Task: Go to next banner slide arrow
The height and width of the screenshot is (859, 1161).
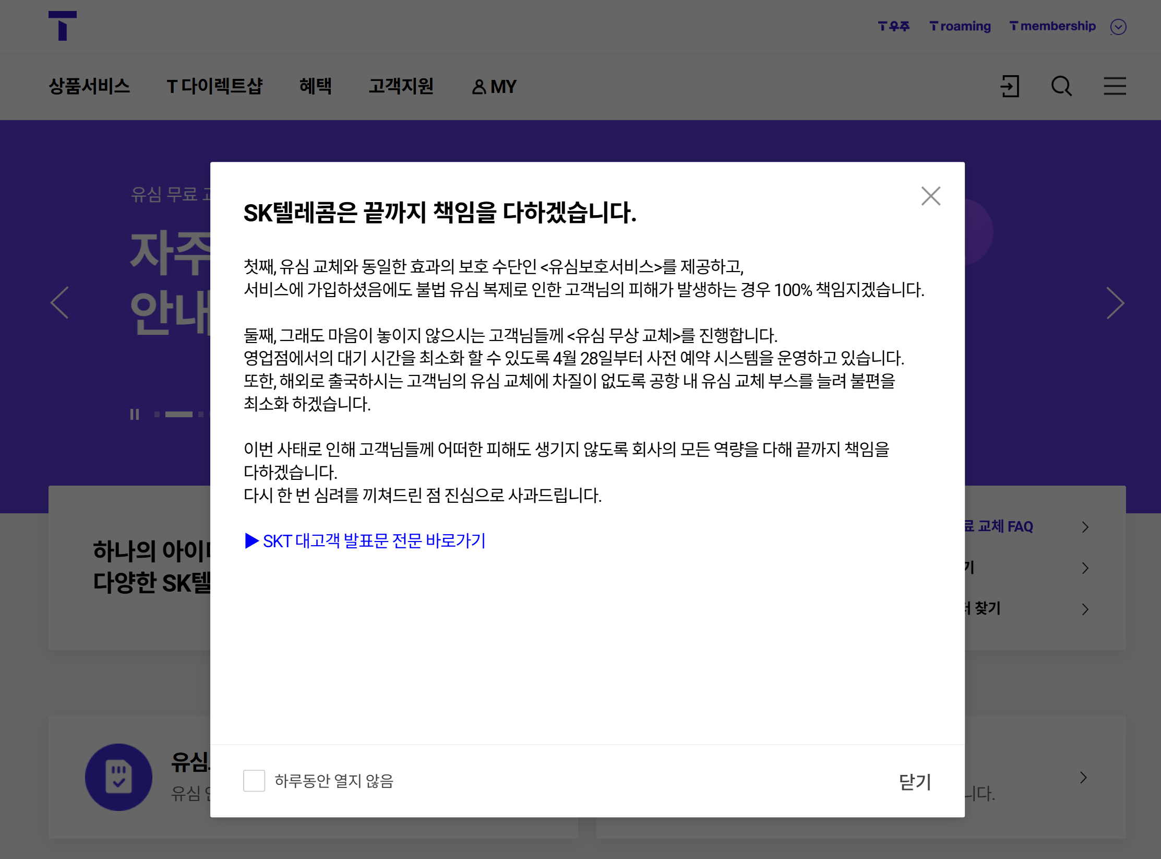Action: point(1115,303)
